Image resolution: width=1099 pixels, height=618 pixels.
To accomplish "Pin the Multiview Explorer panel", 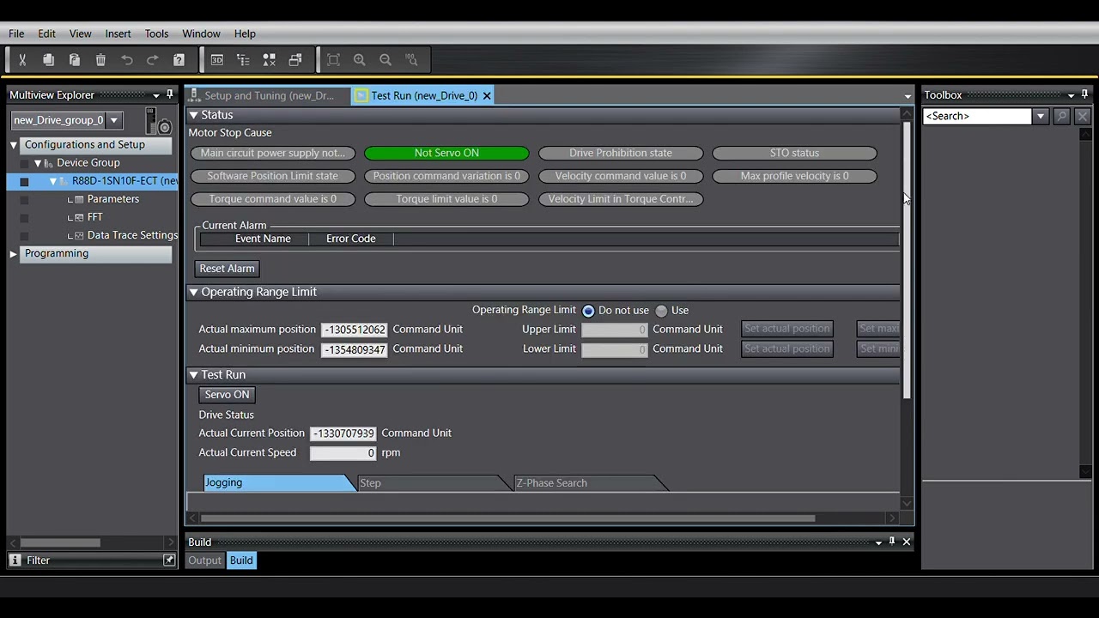I will pos(169,94).
